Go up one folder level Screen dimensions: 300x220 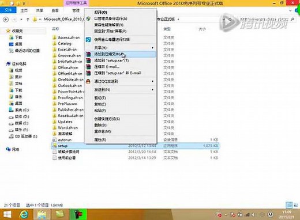pos(28,20)
